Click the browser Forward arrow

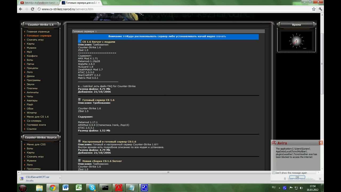pos(26,9)
